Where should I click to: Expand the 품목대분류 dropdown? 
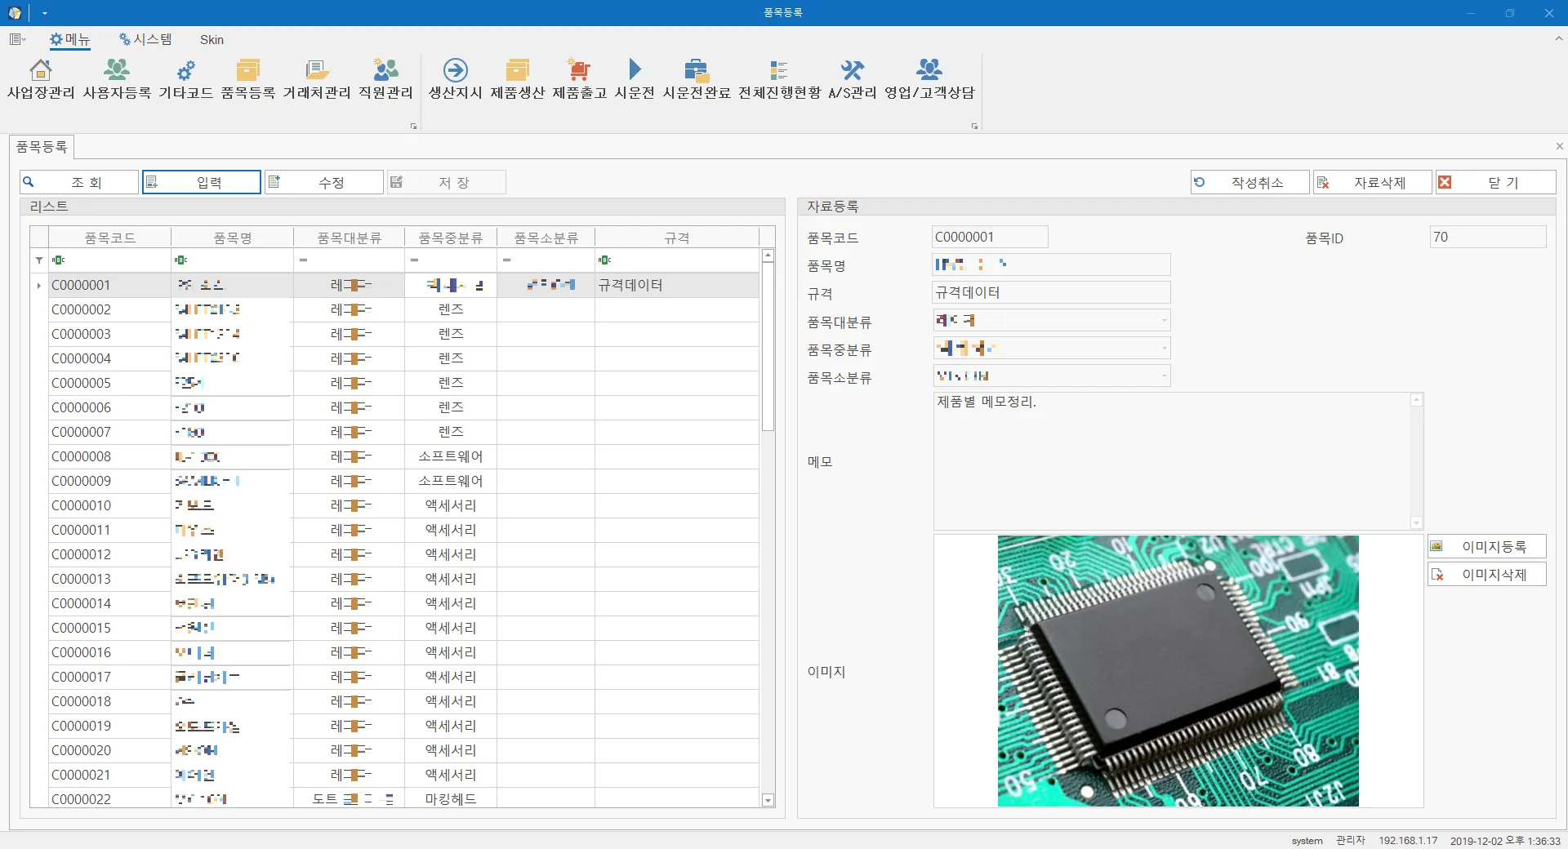tap(1164, 320)
